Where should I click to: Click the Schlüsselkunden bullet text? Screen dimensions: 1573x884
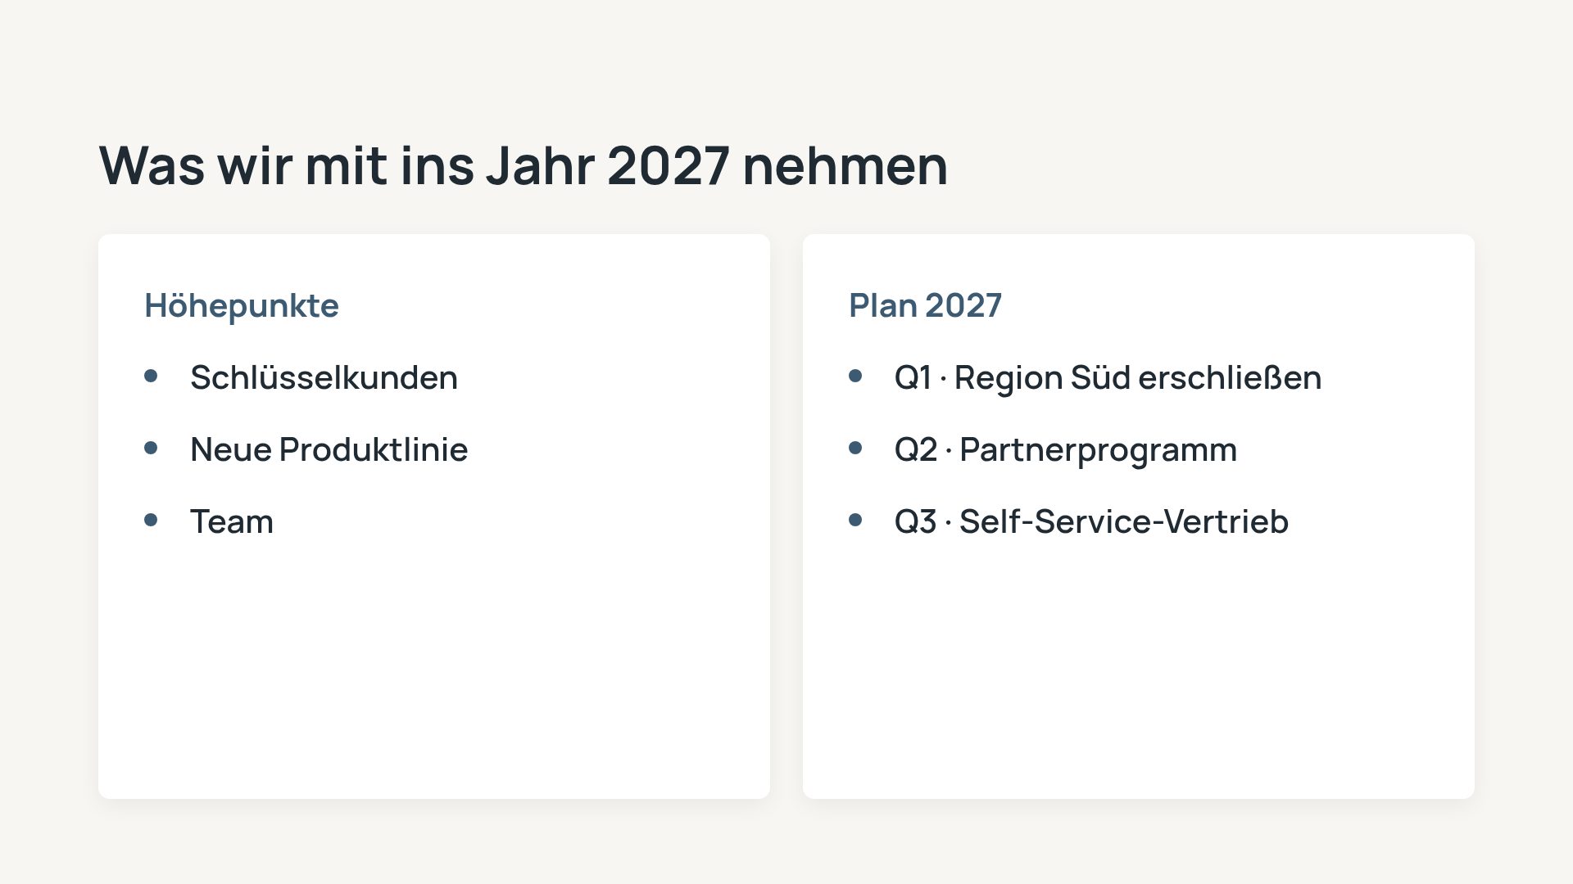[324, 377]
